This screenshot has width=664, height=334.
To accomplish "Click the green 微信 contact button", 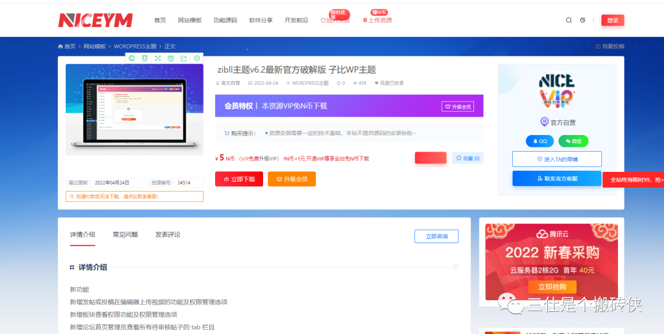I will pos(574,141).
